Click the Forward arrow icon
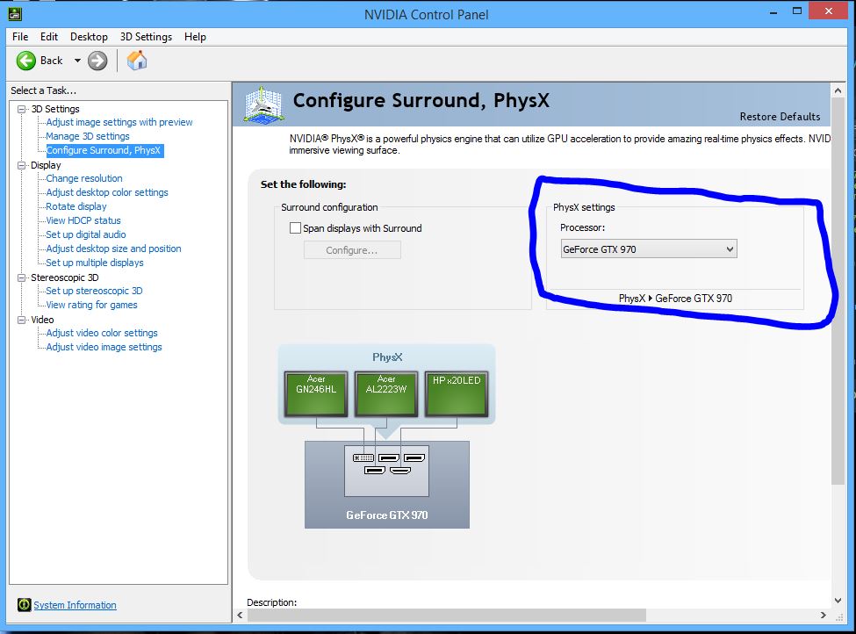Image resolution: width=856 pixels, height=634 pixels. tap(97, 61)
